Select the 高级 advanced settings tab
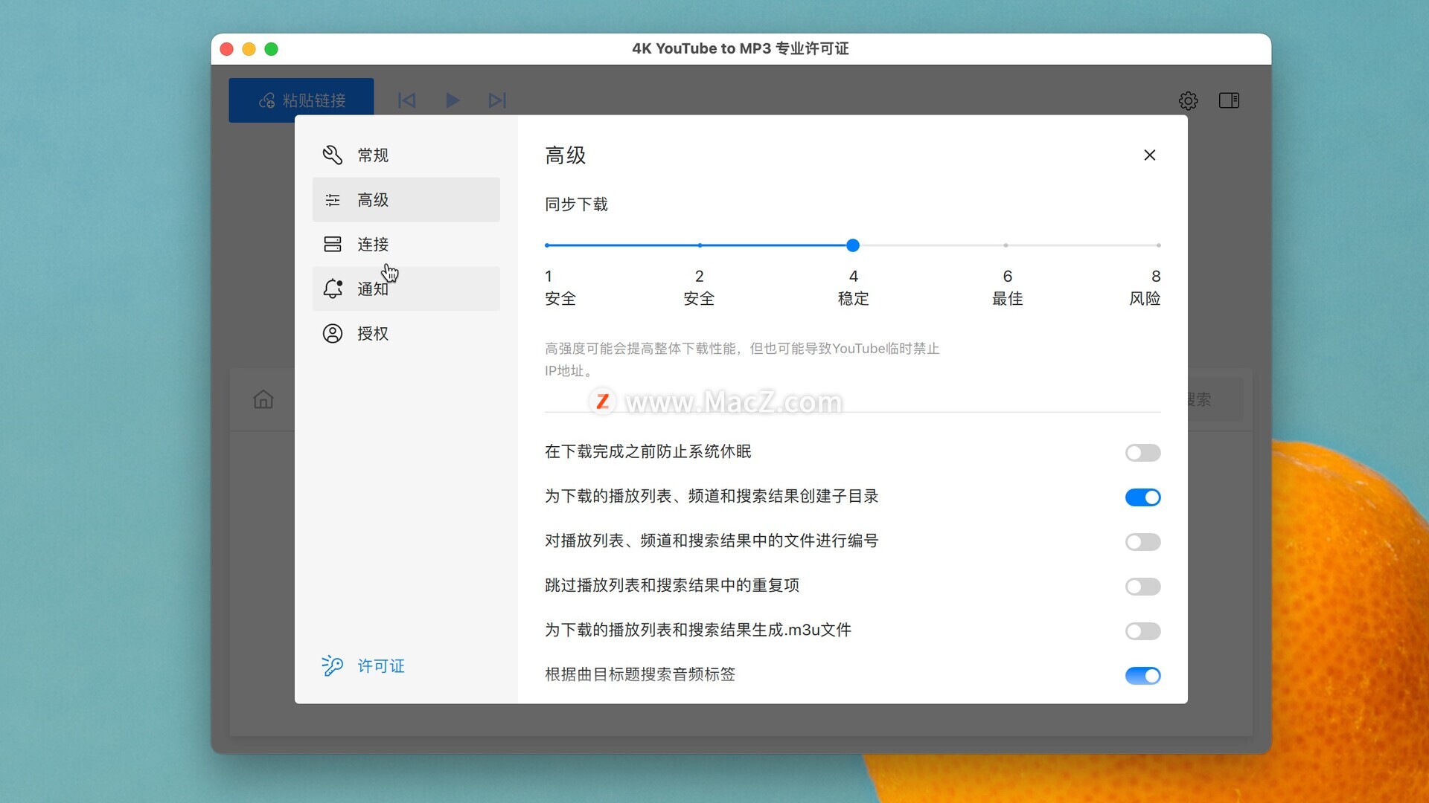Image resolution: width=1429 pixels, height=803 pixels. pyautogui.click(x=406, y=200)
